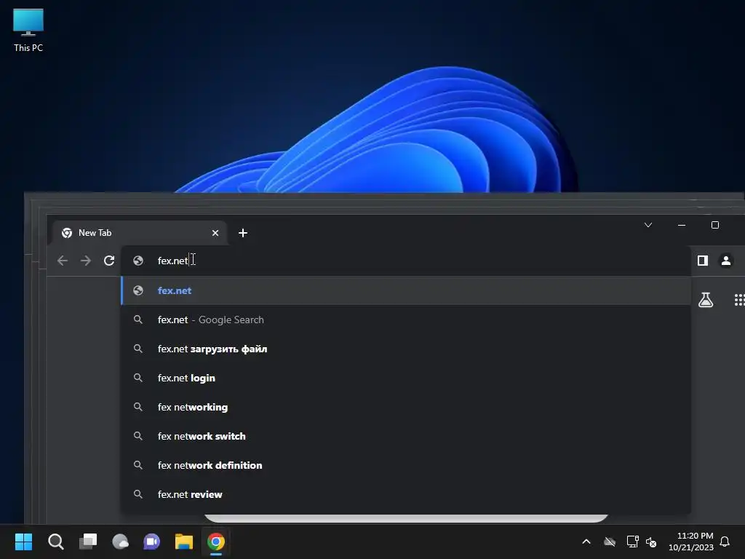
Task: Select the 'fex network definition' suggestion
Action: 406,465
